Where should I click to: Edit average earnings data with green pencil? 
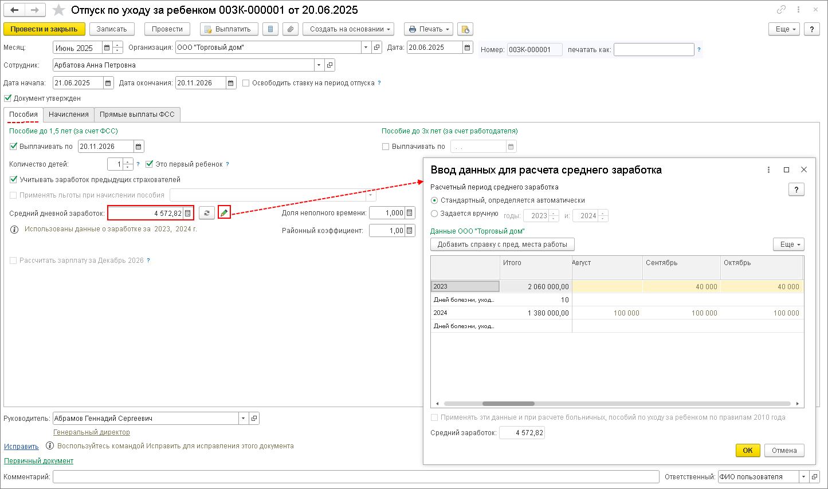[224, 213]
